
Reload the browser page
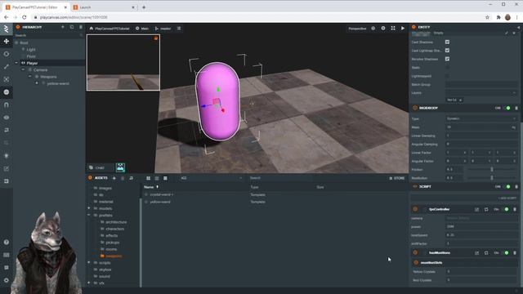pos(24,17)
